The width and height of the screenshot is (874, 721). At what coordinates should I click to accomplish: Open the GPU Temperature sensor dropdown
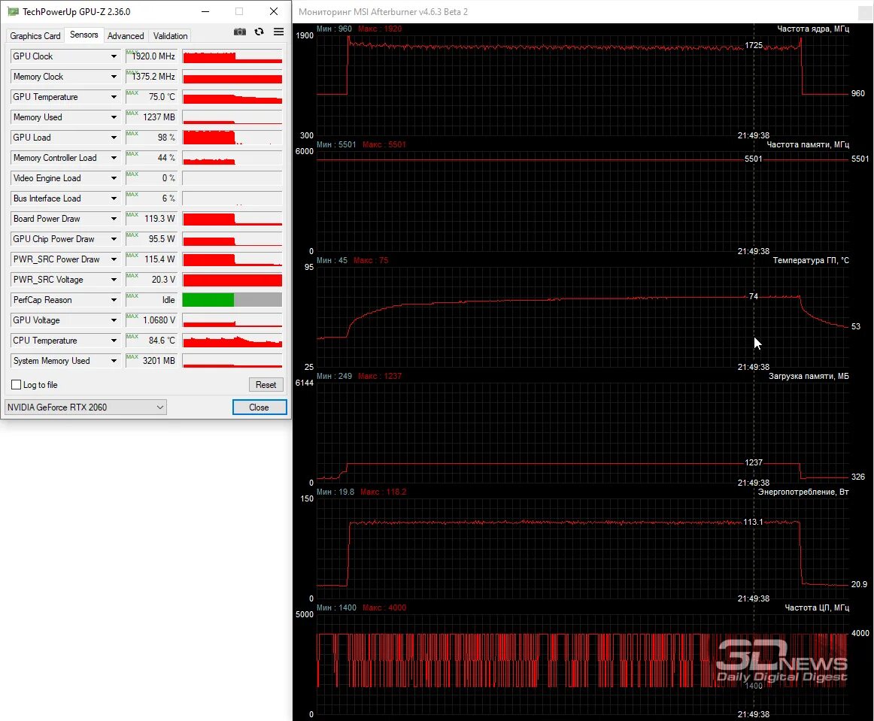point(114,97)
